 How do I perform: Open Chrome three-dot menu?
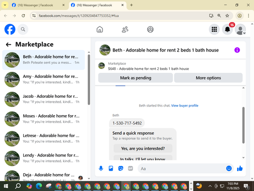tap(248, 16)
